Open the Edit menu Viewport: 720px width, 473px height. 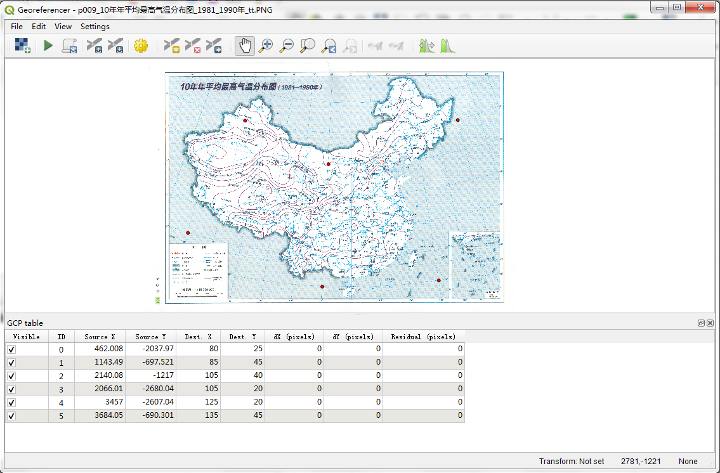(x=39, y=26)
